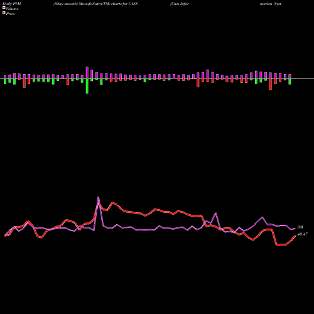Viewport: 314px width, 314px height.
Task: Click the purple Volume legend swatch
Action: [x=4, y=8]
